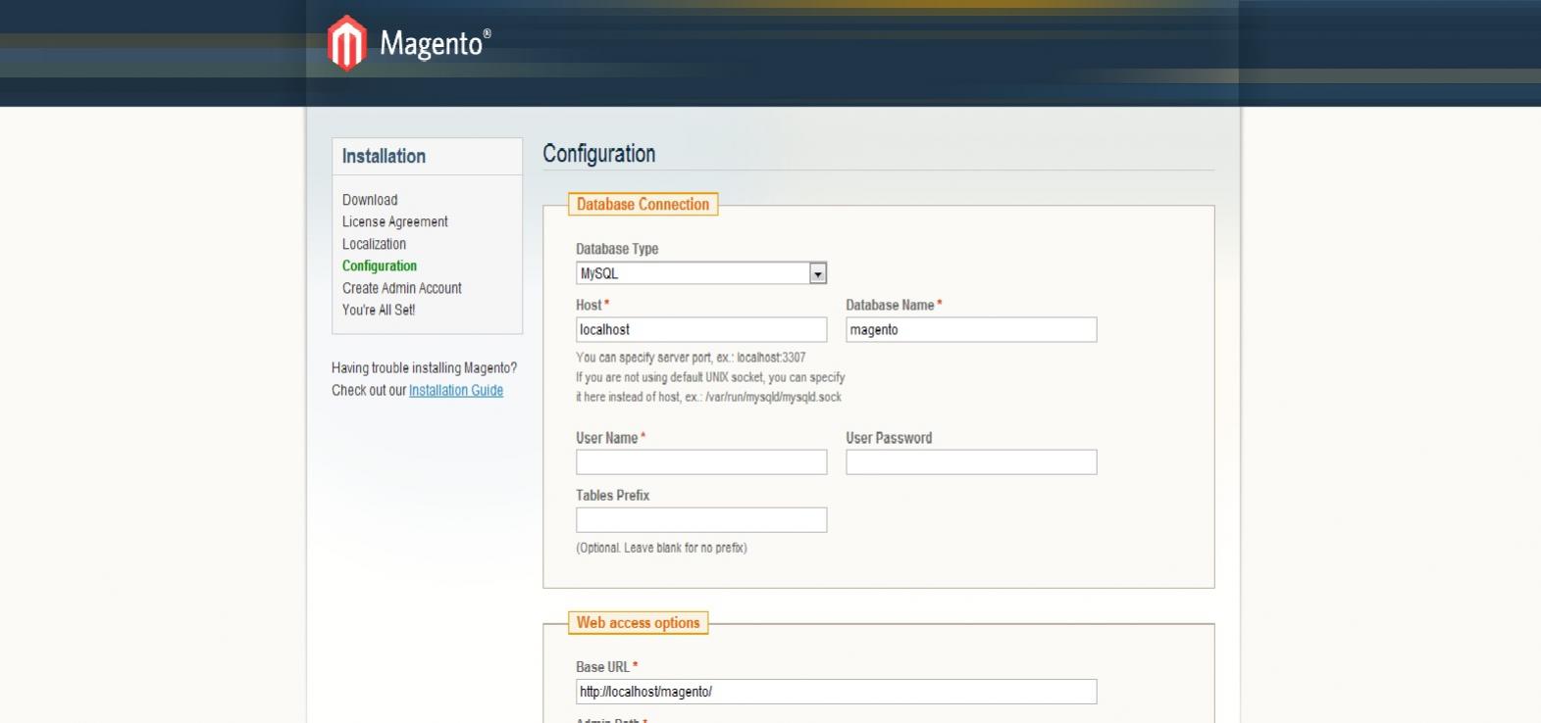Open the Database Type dropdown
Image resolution: width=1541 pixels, height=723 pixels.
pos(701,273)
